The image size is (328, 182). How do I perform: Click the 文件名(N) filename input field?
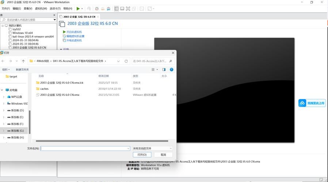(85, 149)
